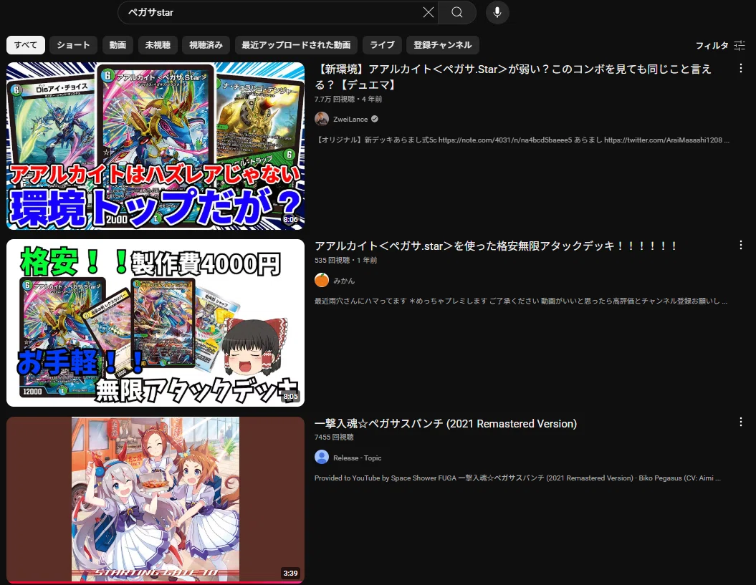This screenshot has height=585, width=756.
Task: Select the 未視聴 filter chip
Action: click(x=158, y=45)
